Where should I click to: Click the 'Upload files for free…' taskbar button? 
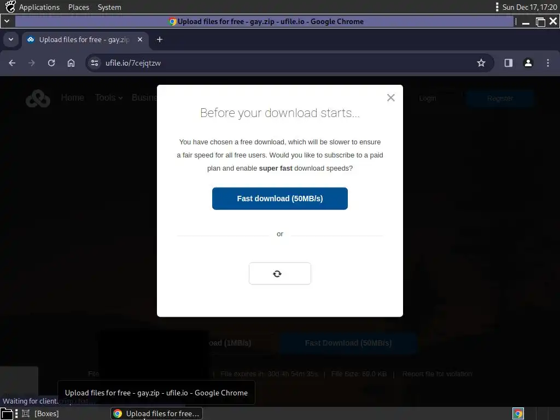pos(157,413)
